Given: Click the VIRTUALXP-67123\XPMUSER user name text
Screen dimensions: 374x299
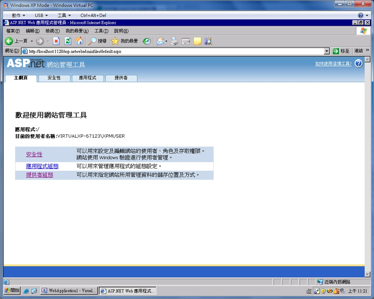Looking at the screenshot, I should (91, 136).
